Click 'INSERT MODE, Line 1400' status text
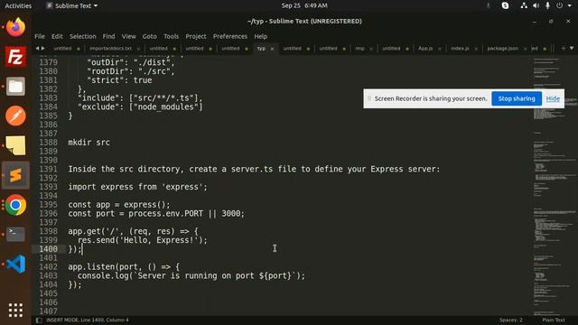Image resolution: width=578 pixels, height=325 pixels. [88, 320]
